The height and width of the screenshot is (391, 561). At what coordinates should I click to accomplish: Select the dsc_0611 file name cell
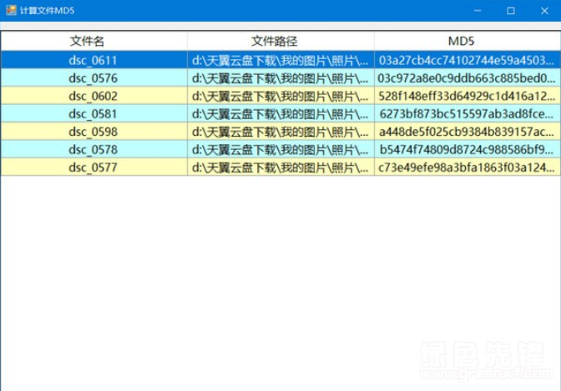94,60
